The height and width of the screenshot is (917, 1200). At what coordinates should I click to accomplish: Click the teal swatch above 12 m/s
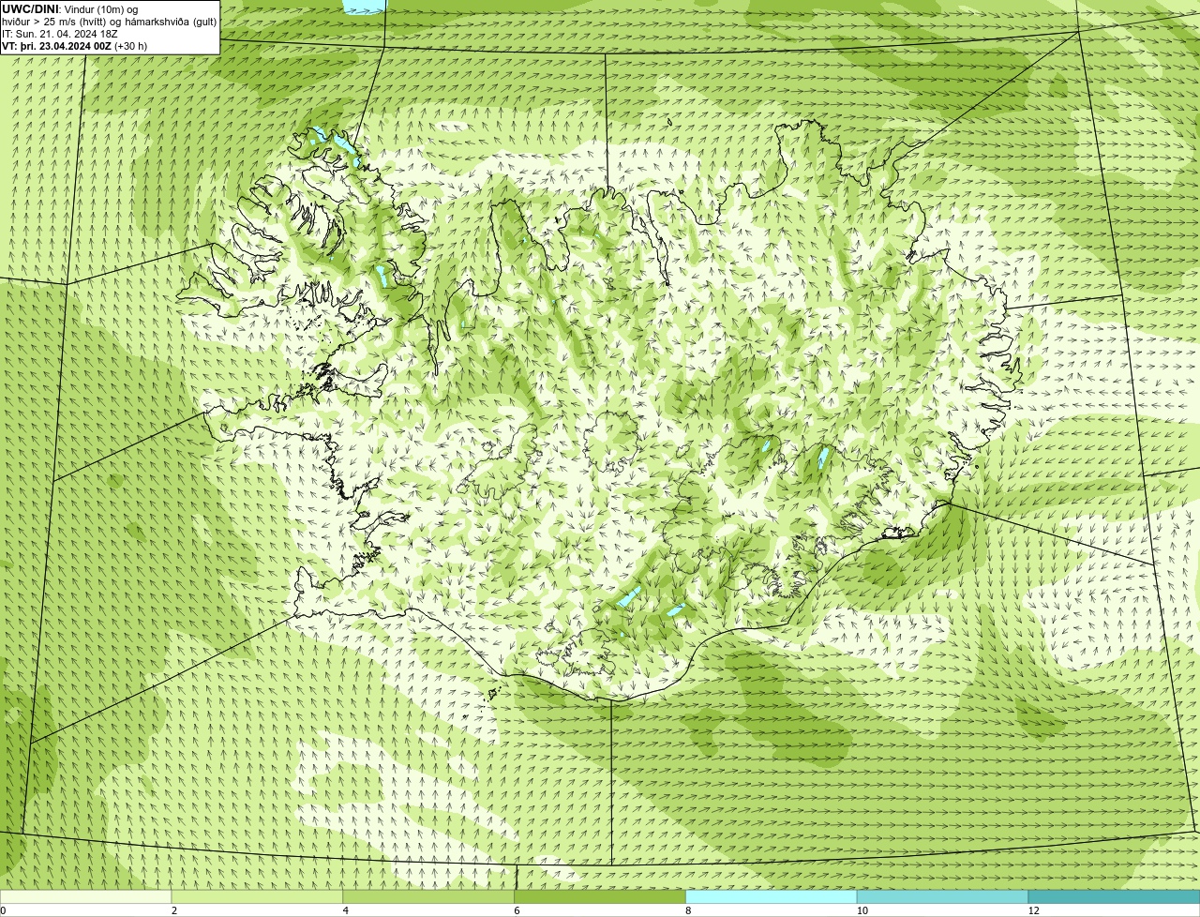point(1114,897)
